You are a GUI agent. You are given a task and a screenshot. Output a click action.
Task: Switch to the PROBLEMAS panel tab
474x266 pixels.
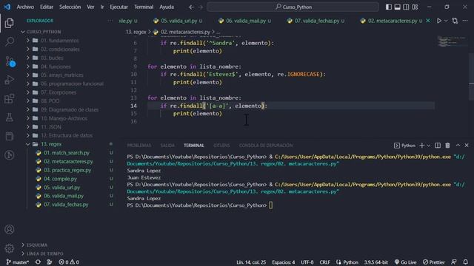coord(139,146)
